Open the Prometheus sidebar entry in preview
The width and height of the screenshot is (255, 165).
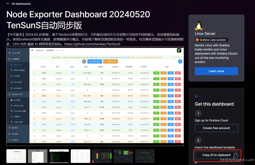pos(18,111)
